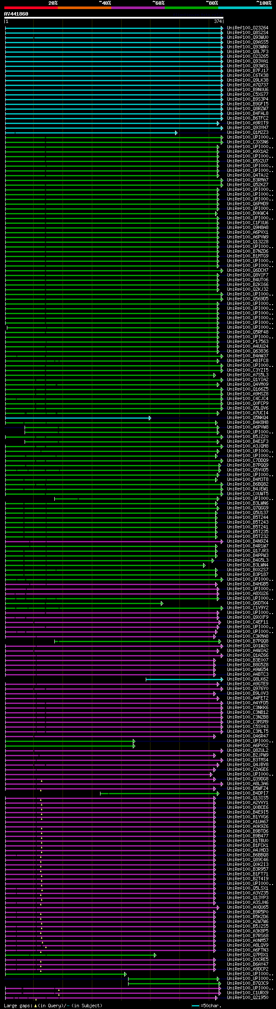Select UniRef100_C1URX9 label

coord(248,993)
